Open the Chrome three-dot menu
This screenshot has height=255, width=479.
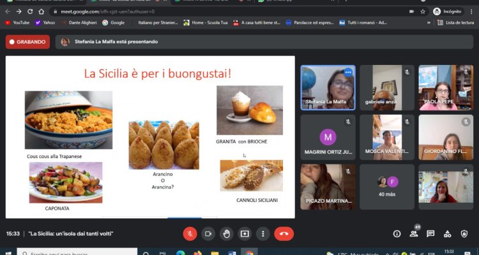pos(471,11)
